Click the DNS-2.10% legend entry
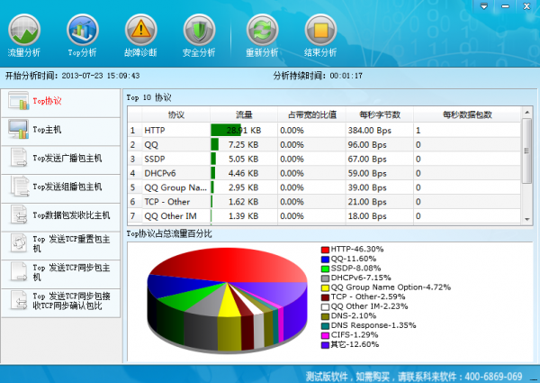 pyautogui.click(x=349, y=315)
